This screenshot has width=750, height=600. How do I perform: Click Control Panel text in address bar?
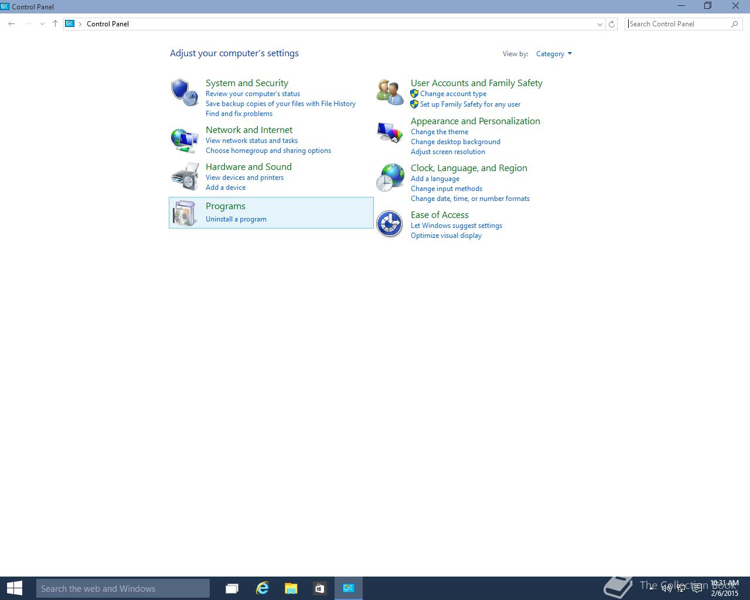108,24
